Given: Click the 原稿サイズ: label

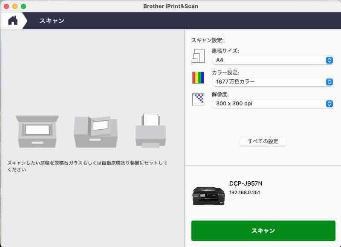Looking at the screenshot, I should [225, 51].
